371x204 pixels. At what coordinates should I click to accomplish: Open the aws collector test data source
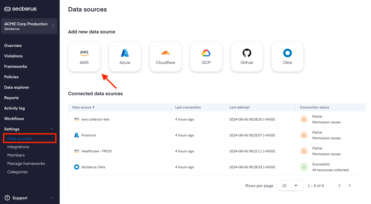pyautogui.click(x=95, y=119)
